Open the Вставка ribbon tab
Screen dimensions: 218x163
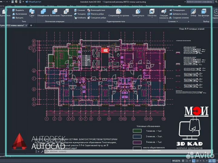pos(51,6)
